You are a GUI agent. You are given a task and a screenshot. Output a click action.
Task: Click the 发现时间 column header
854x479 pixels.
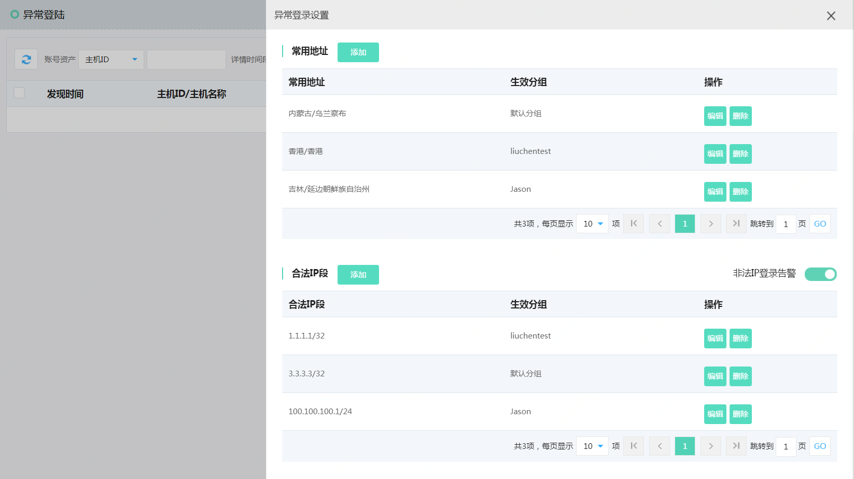pos(65,94)
